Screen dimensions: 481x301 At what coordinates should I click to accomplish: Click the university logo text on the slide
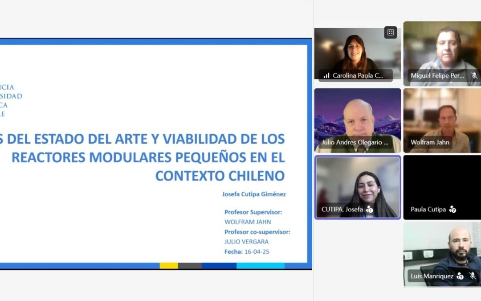point(11,100)
